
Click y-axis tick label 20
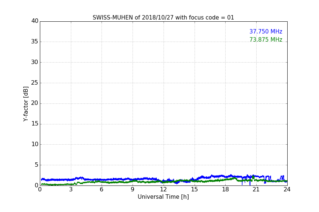(x=35, y=103)
